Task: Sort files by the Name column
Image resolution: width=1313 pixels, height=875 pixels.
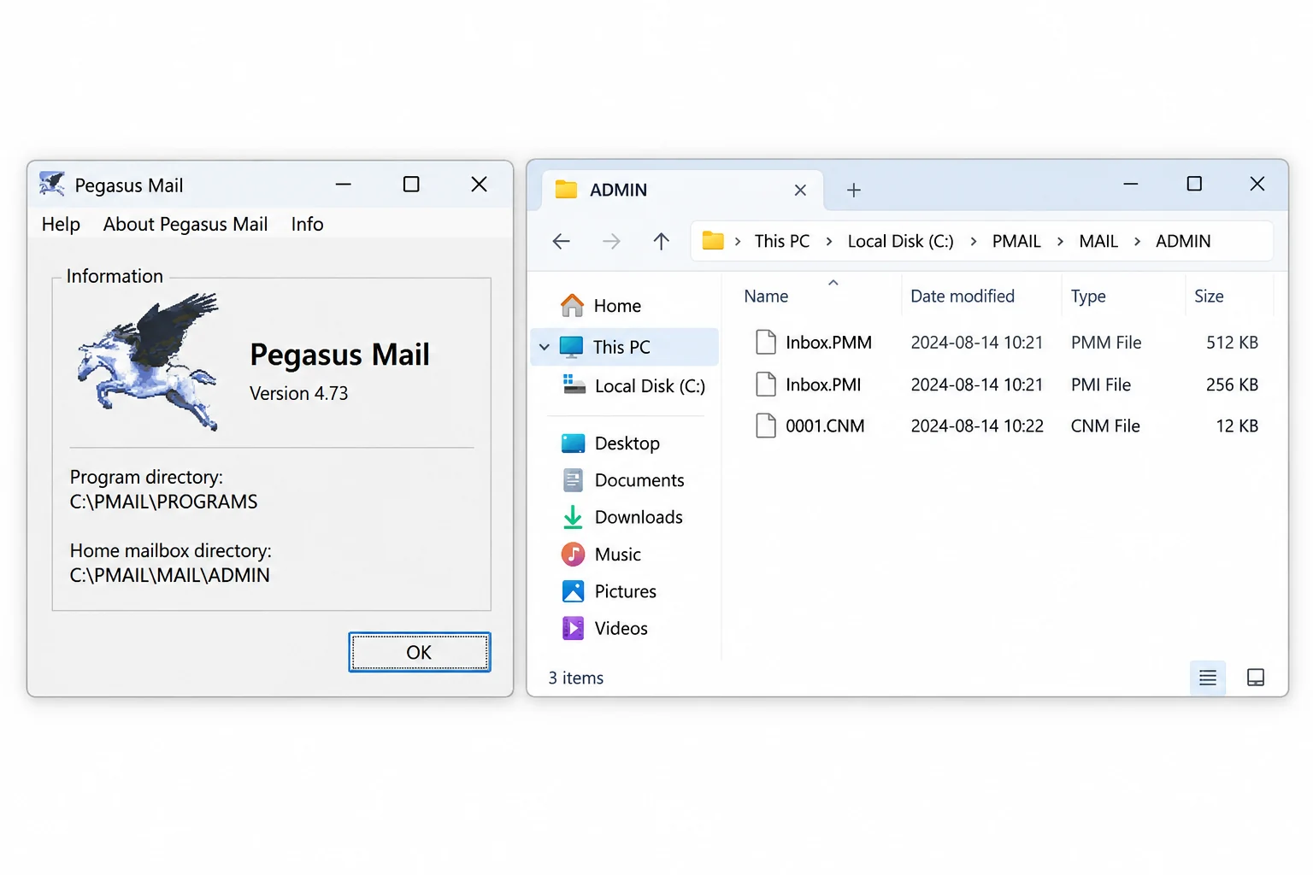Action: click(x=766, y=296)
